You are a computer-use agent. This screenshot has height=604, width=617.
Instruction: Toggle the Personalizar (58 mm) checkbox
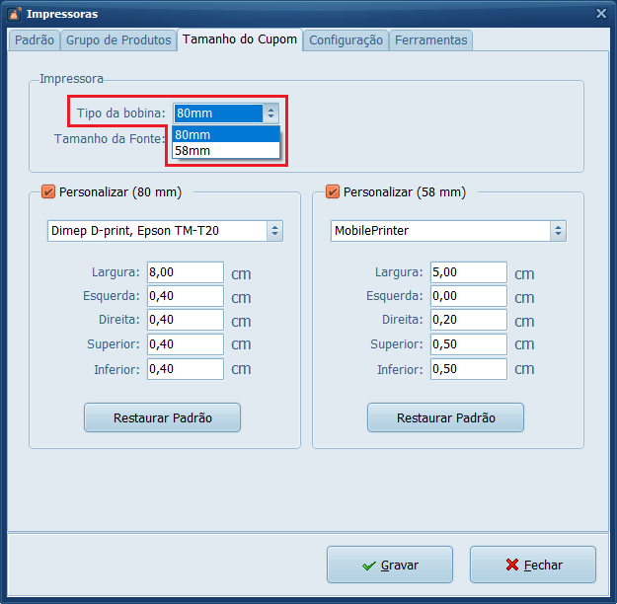pyautogui.click(x=333, y=192)
